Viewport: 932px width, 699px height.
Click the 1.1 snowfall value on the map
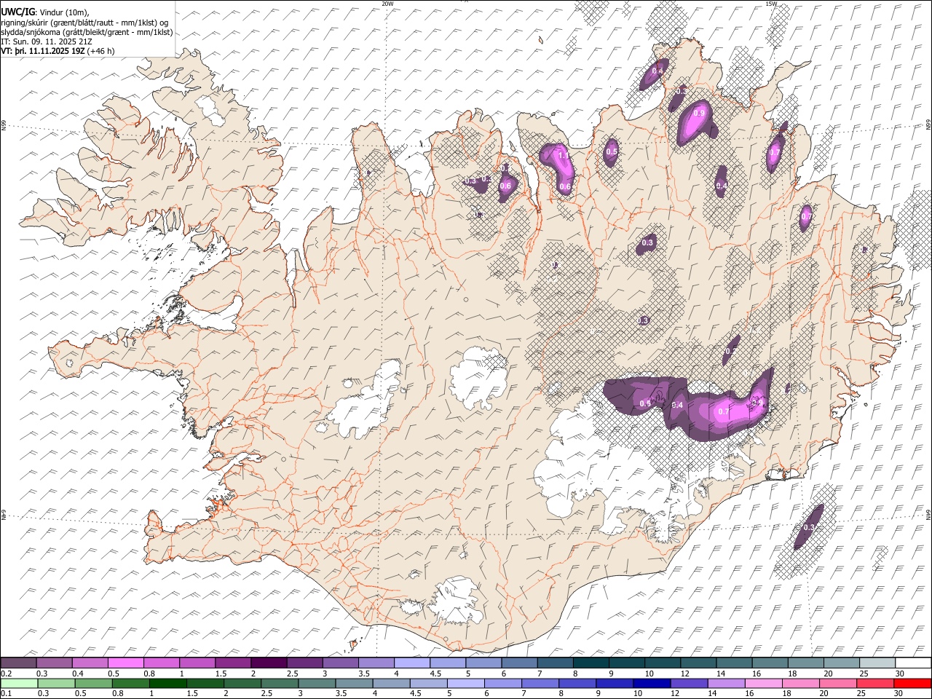[563, 155]
